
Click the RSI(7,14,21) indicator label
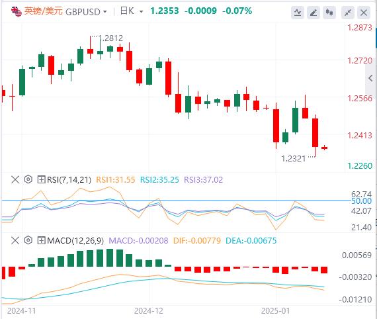point(69,180)
